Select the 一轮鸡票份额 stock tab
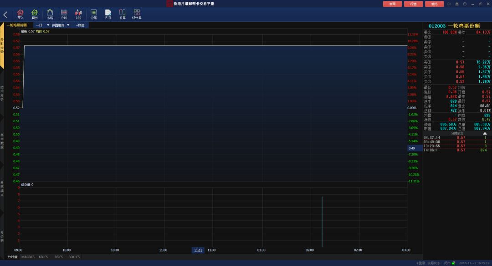The image size is (492, 266). pos(17,25)
